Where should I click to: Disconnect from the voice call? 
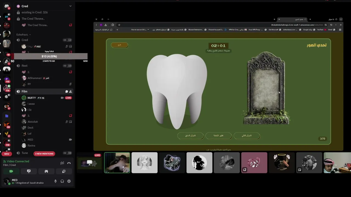click(x=69, y=163)
